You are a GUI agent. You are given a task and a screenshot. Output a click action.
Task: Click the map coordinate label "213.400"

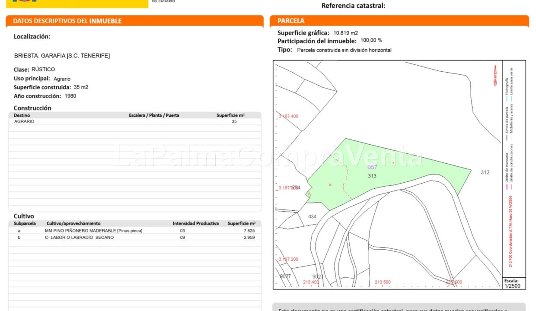tap(311, 282)
